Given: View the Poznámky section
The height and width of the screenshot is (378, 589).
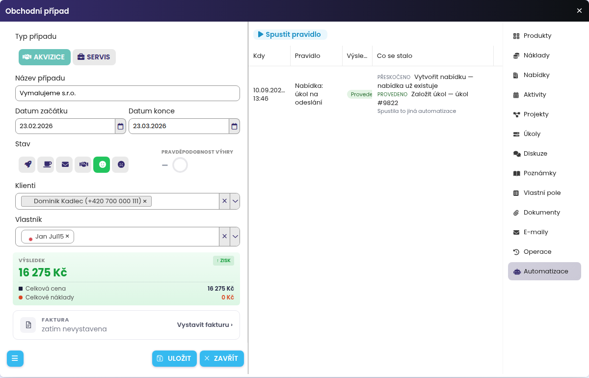Looking at the screenshot, I should click(x=544, y=173).
